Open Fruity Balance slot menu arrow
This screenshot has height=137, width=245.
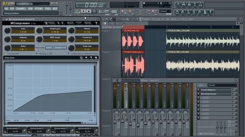tap(198, 90)
